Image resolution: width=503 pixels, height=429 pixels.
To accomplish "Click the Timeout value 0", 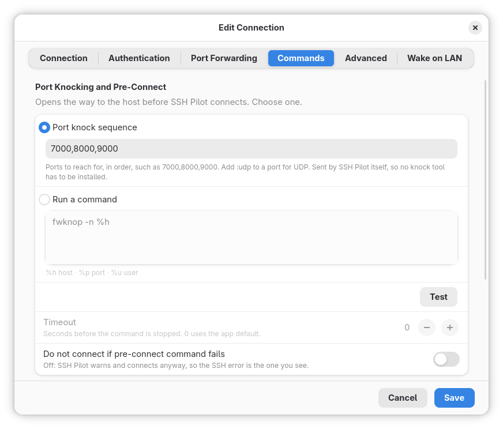I will point(407,328).
